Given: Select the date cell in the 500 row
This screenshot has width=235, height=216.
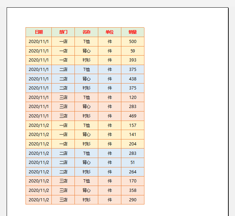Looking at the screenshot, I should 39,42.
